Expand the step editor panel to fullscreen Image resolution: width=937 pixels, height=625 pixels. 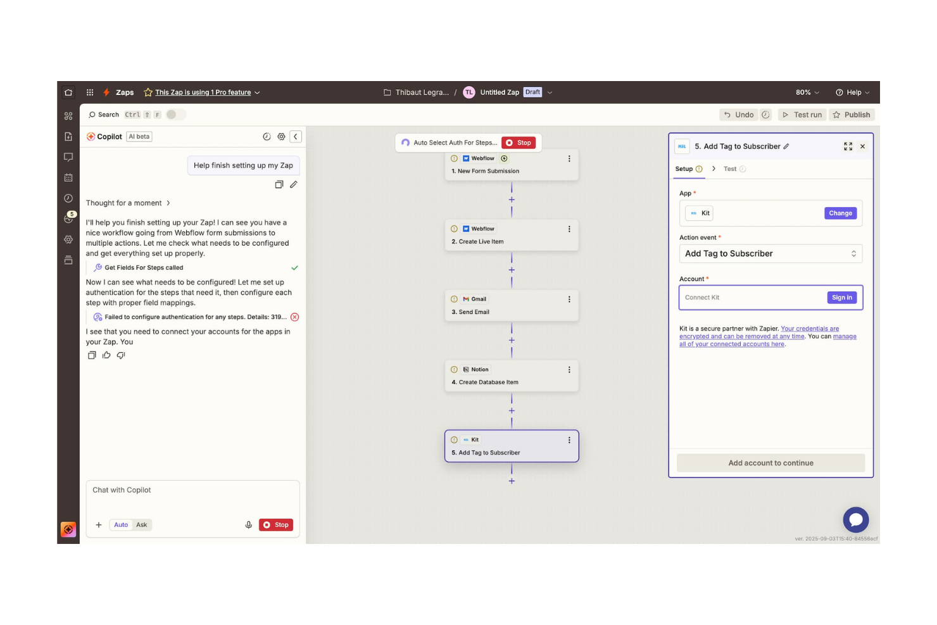[x=848, y=146]
